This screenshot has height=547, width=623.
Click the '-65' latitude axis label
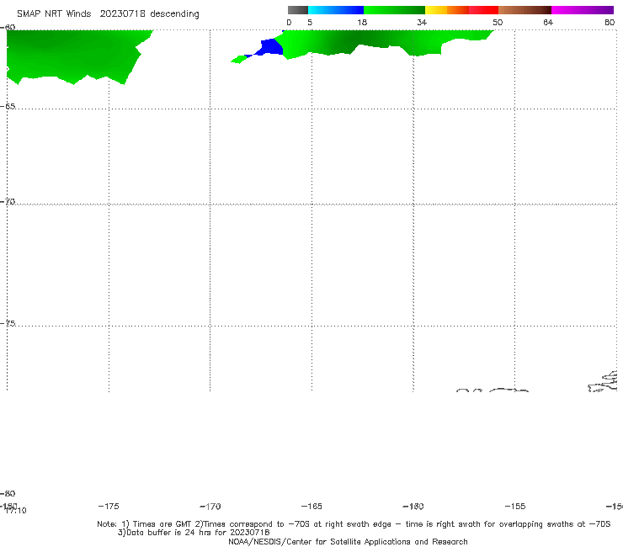8,107
